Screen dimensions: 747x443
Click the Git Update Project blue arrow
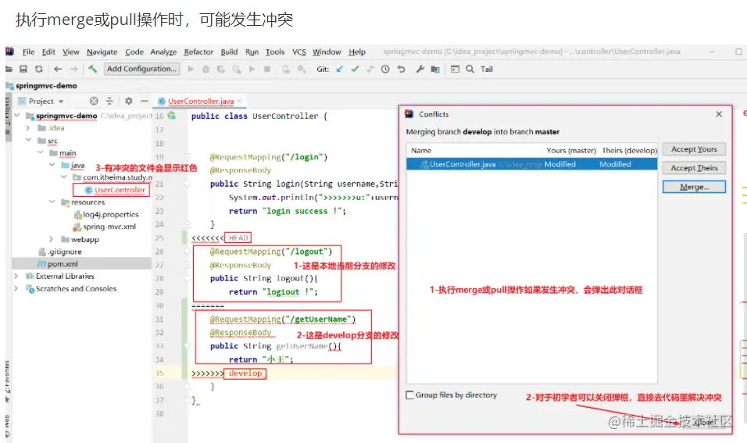[x=340, y=69]
